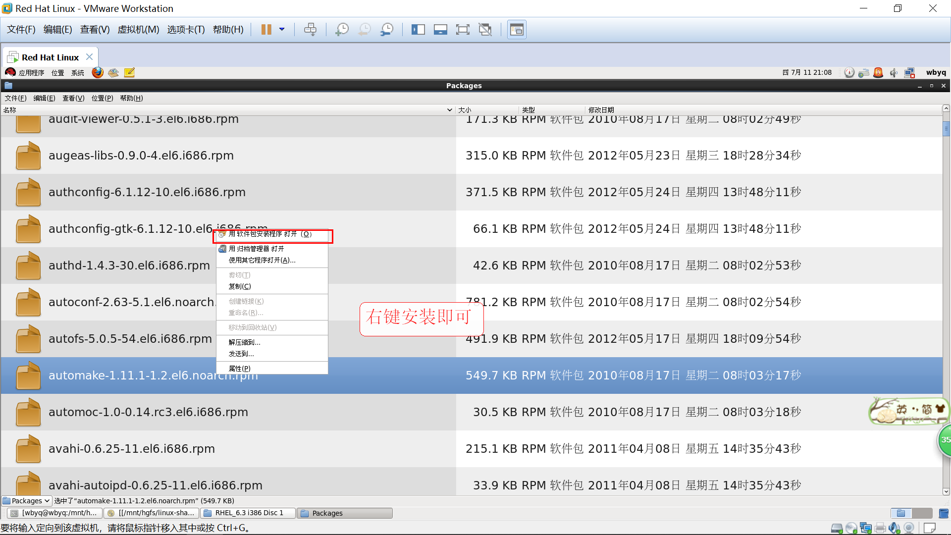Click Send Ctrl+Alt+Del icon
951x535 pixels.
pos(310,30)
